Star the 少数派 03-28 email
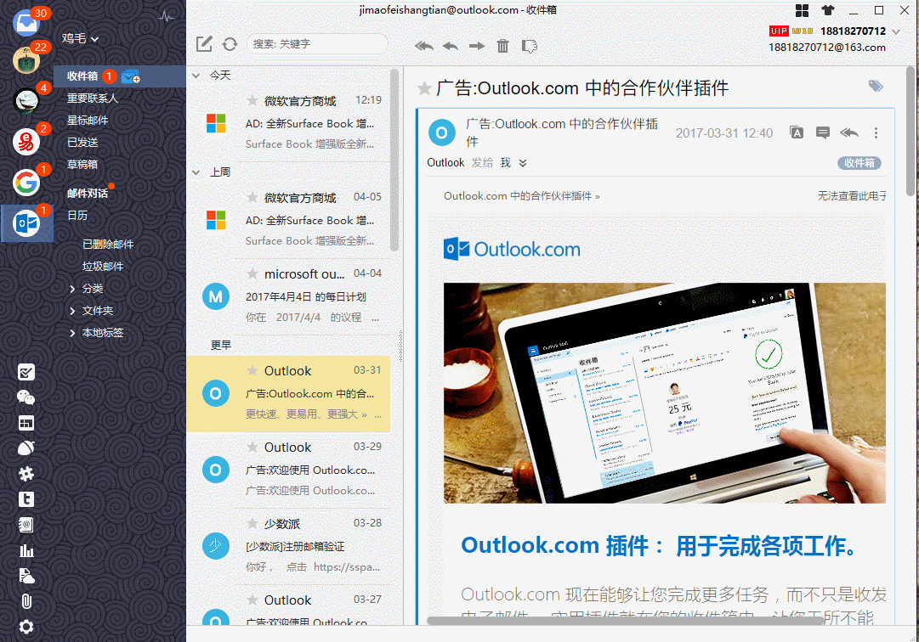919x642 pixels. pos(252,523)
